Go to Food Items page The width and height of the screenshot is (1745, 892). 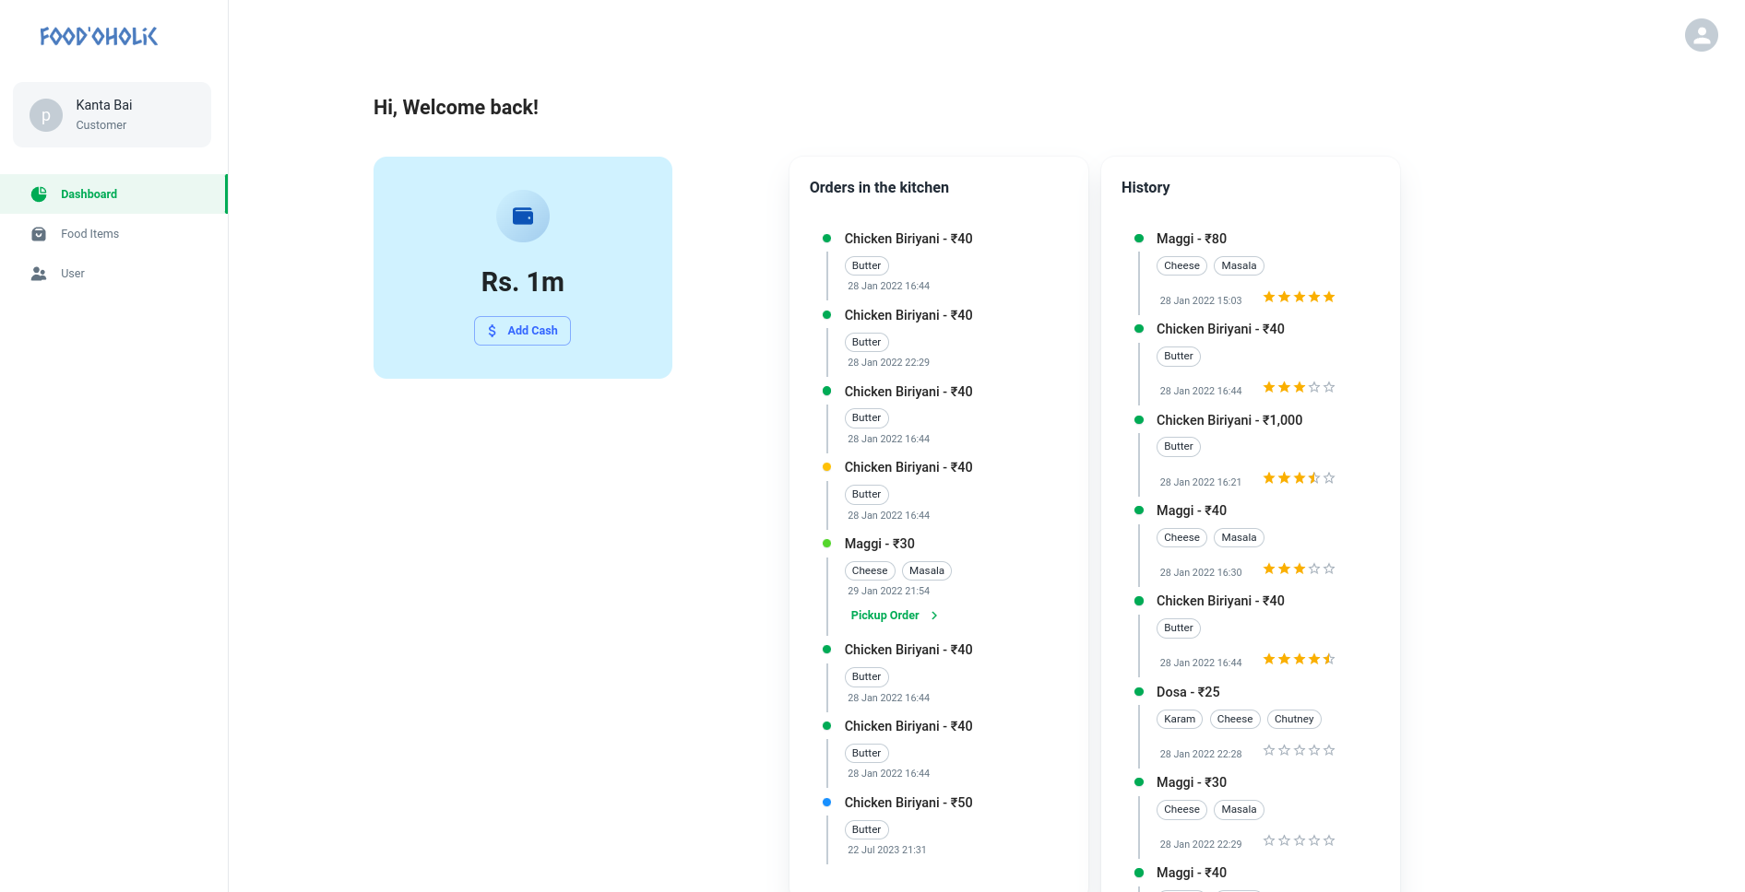(x=113, y=234)
